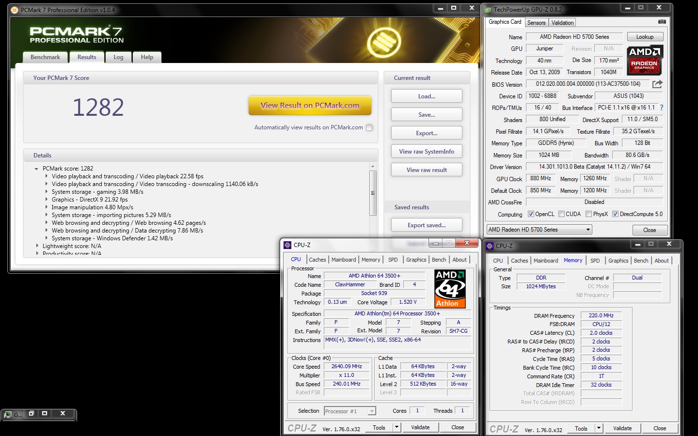The image size is (698, 436).
Task: Click Validate in CPU-Z CPU window
Action: point(420,427)
